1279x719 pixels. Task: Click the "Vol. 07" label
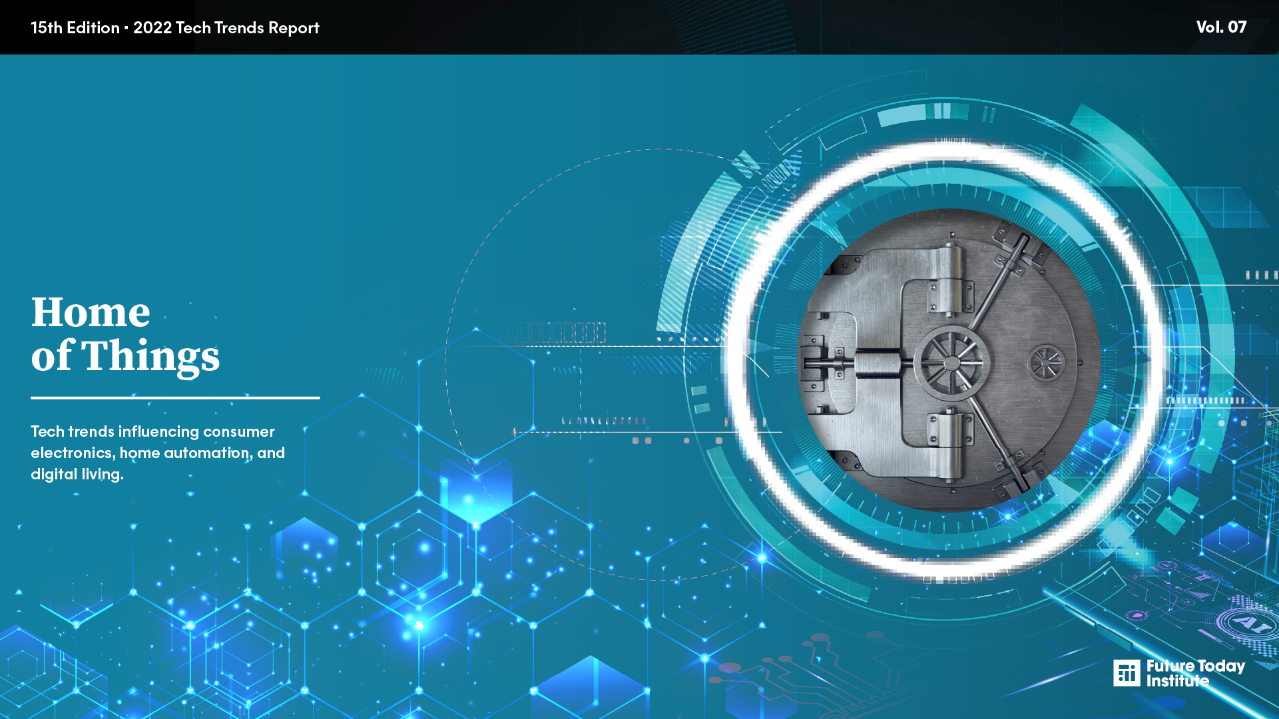click(x=1221, y=27)
